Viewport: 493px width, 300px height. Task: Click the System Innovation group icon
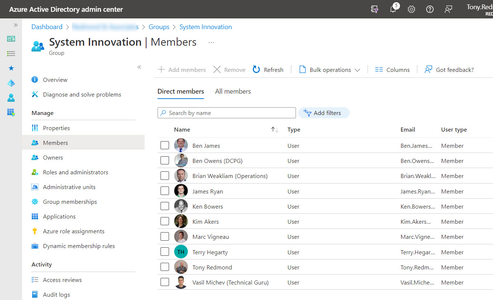coord(38,46)
